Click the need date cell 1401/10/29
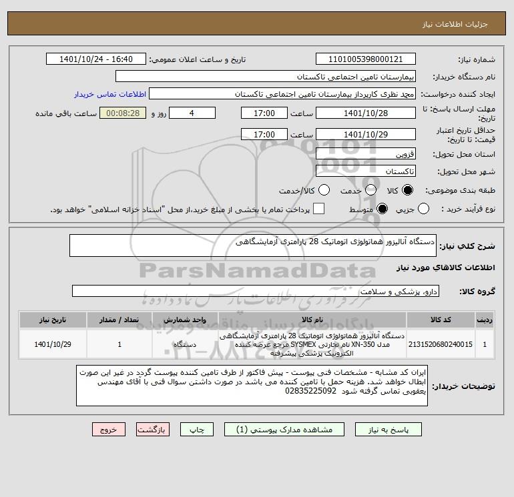 click(x=53, y=344)
